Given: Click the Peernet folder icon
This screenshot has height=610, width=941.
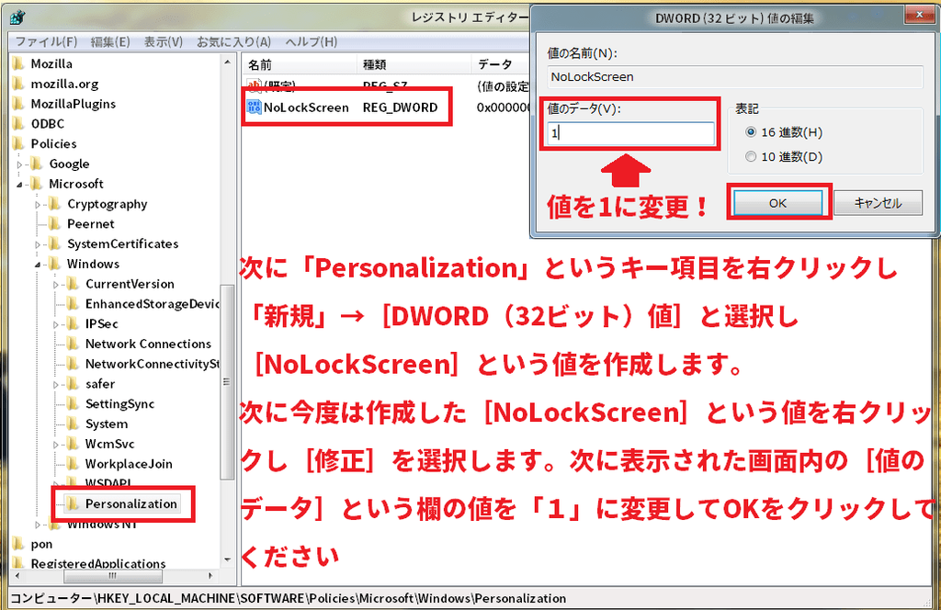Looking at the screenshot, I should tap(54, 224).
